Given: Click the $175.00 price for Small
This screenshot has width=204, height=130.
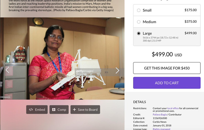Looking at the screenshot, I should (x=191, y=10).
